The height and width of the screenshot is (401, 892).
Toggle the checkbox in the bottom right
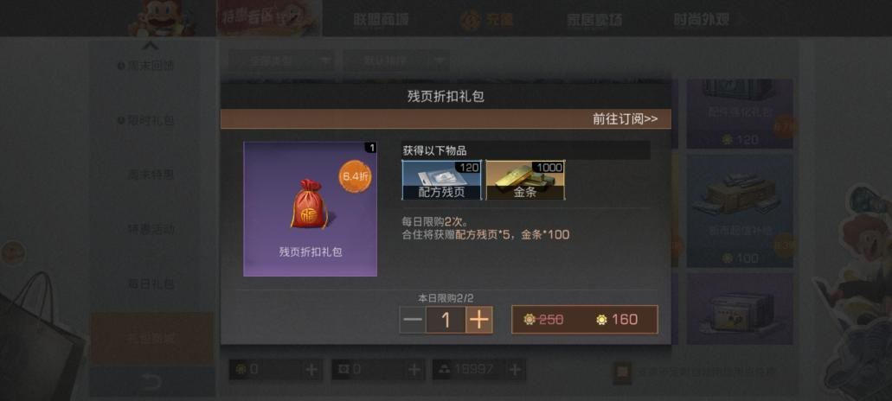tap(622, 372)
